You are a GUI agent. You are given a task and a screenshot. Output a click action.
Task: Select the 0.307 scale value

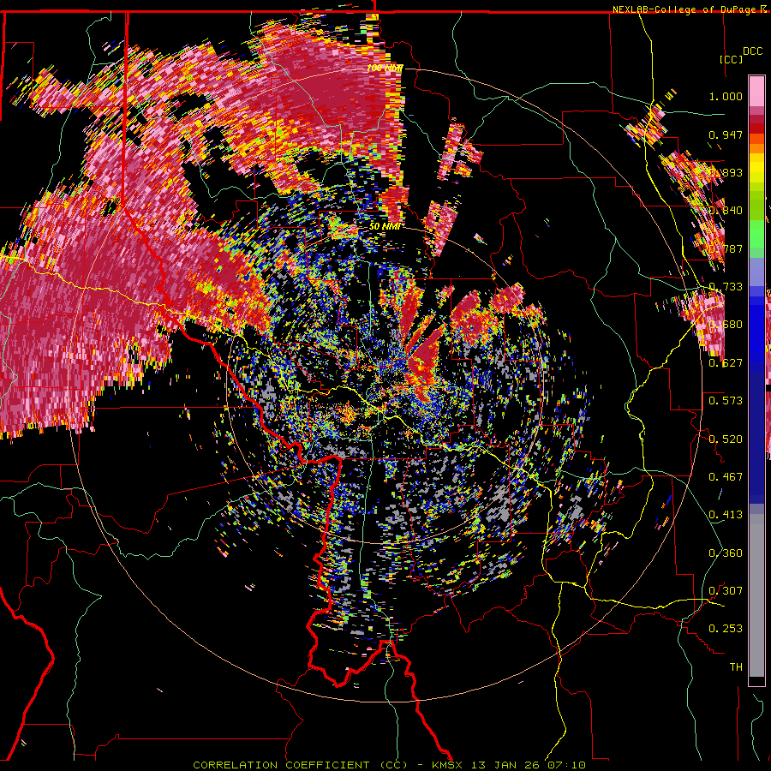click(726, 591)
